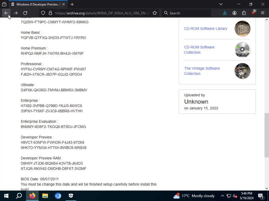This screenshot has height=201, width=269.
Task: Open Firefox View in the tab bar
Action: coord(4,4)
